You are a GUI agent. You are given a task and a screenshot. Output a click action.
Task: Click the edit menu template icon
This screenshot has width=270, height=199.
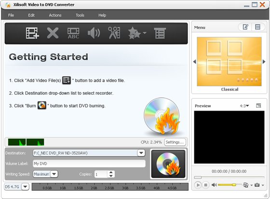point(245,27)
